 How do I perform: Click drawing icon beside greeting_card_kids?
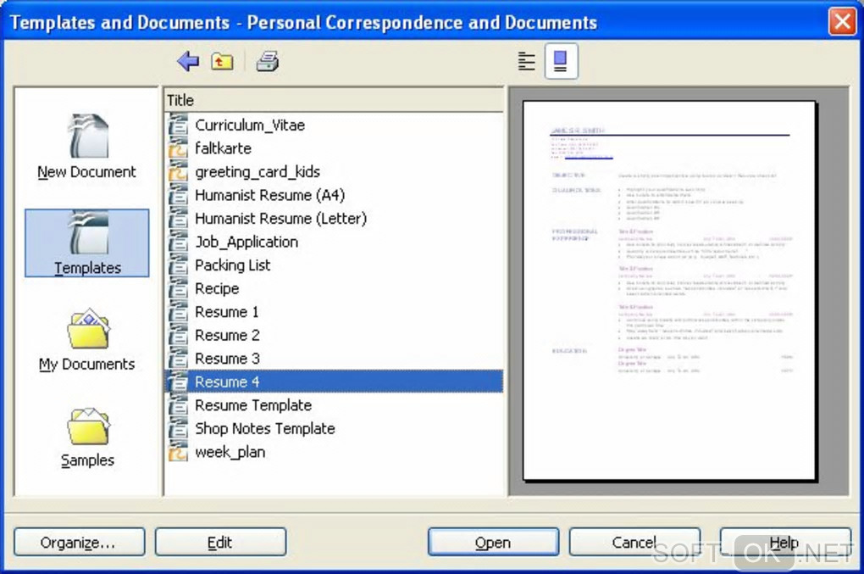coord(178,171)
